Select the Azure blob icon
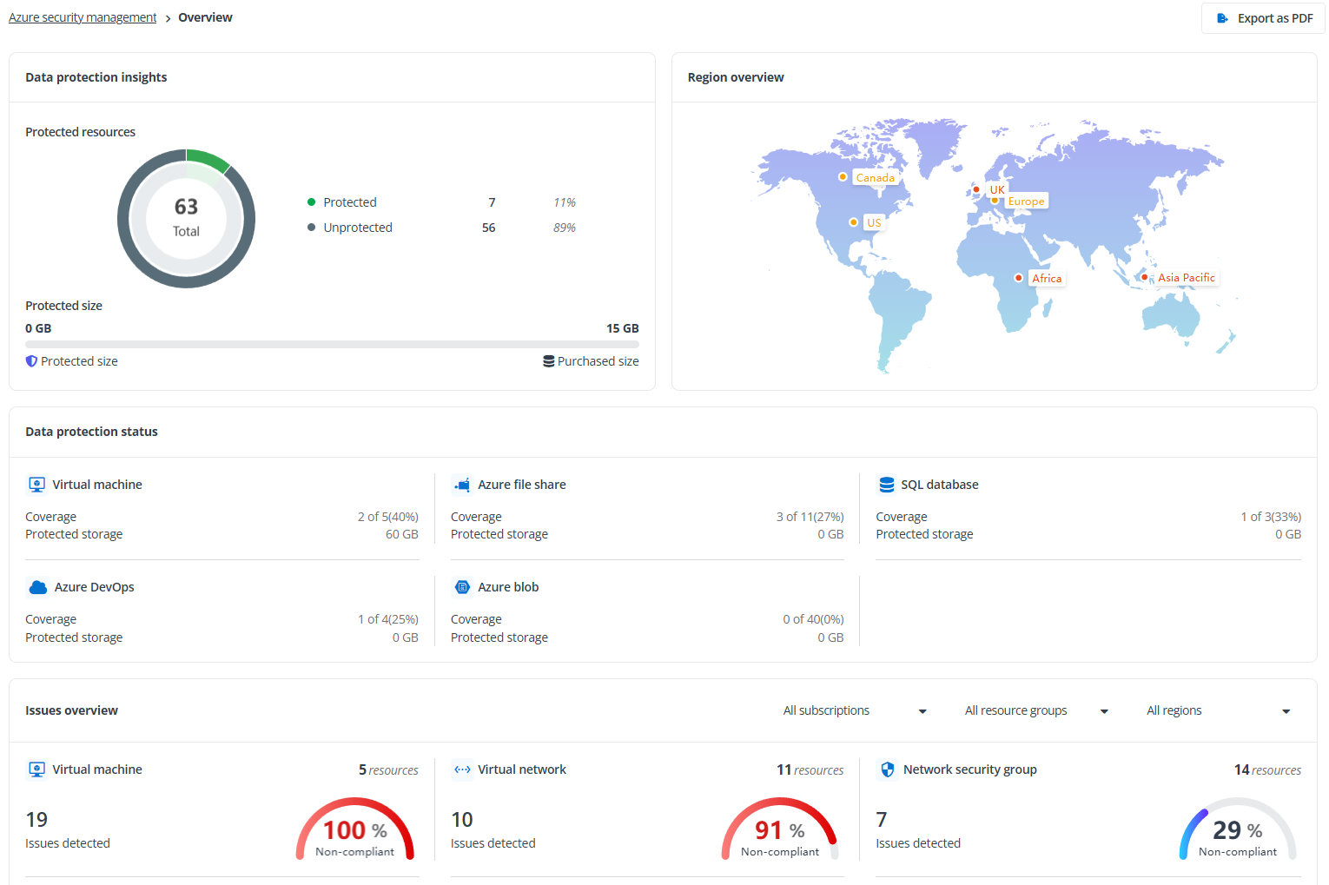This screenshot has height=885, width=1329. tap(462, 586)
